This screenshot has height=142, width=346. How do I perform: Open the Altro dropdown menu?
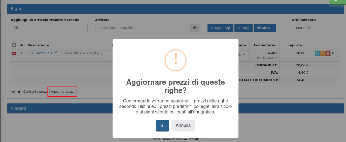[265, 28]
